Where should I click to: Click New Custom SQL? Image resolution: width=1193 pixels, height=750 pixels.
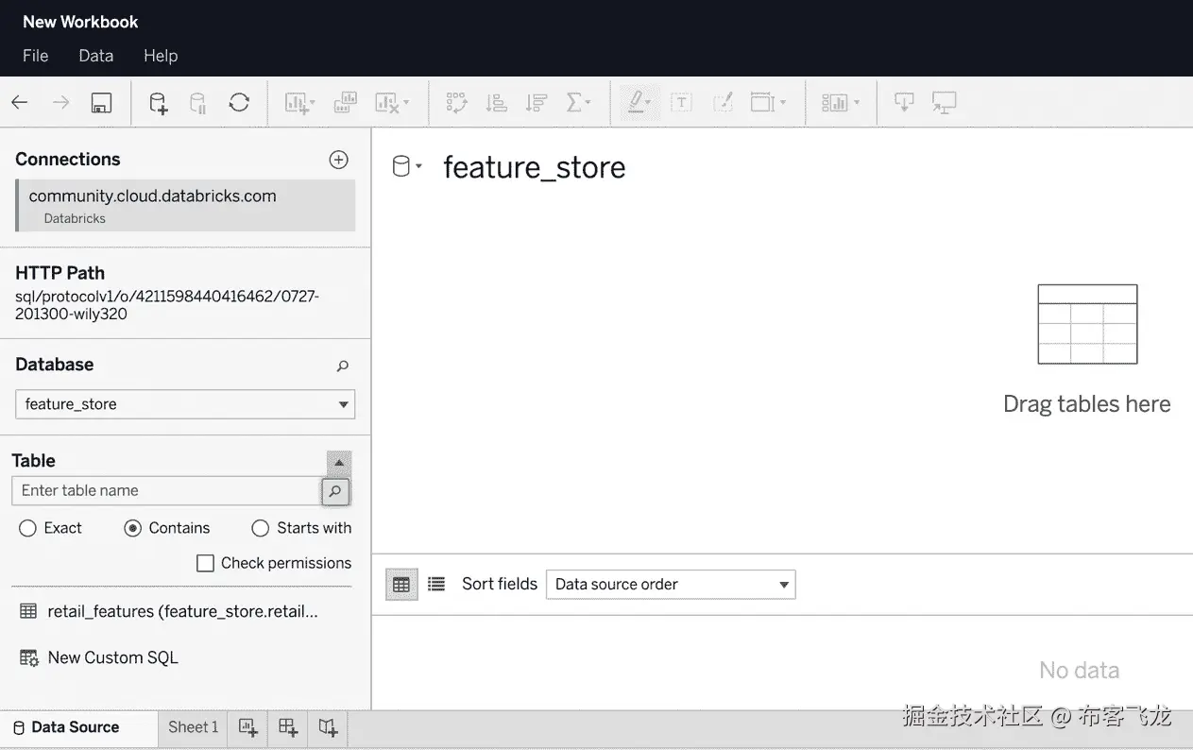pyautogui.click(x=111, y=657)
